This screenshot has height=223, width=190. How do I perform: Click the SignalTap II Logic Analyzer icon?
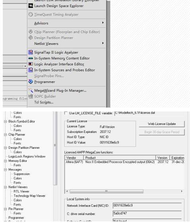pos(31,52)
